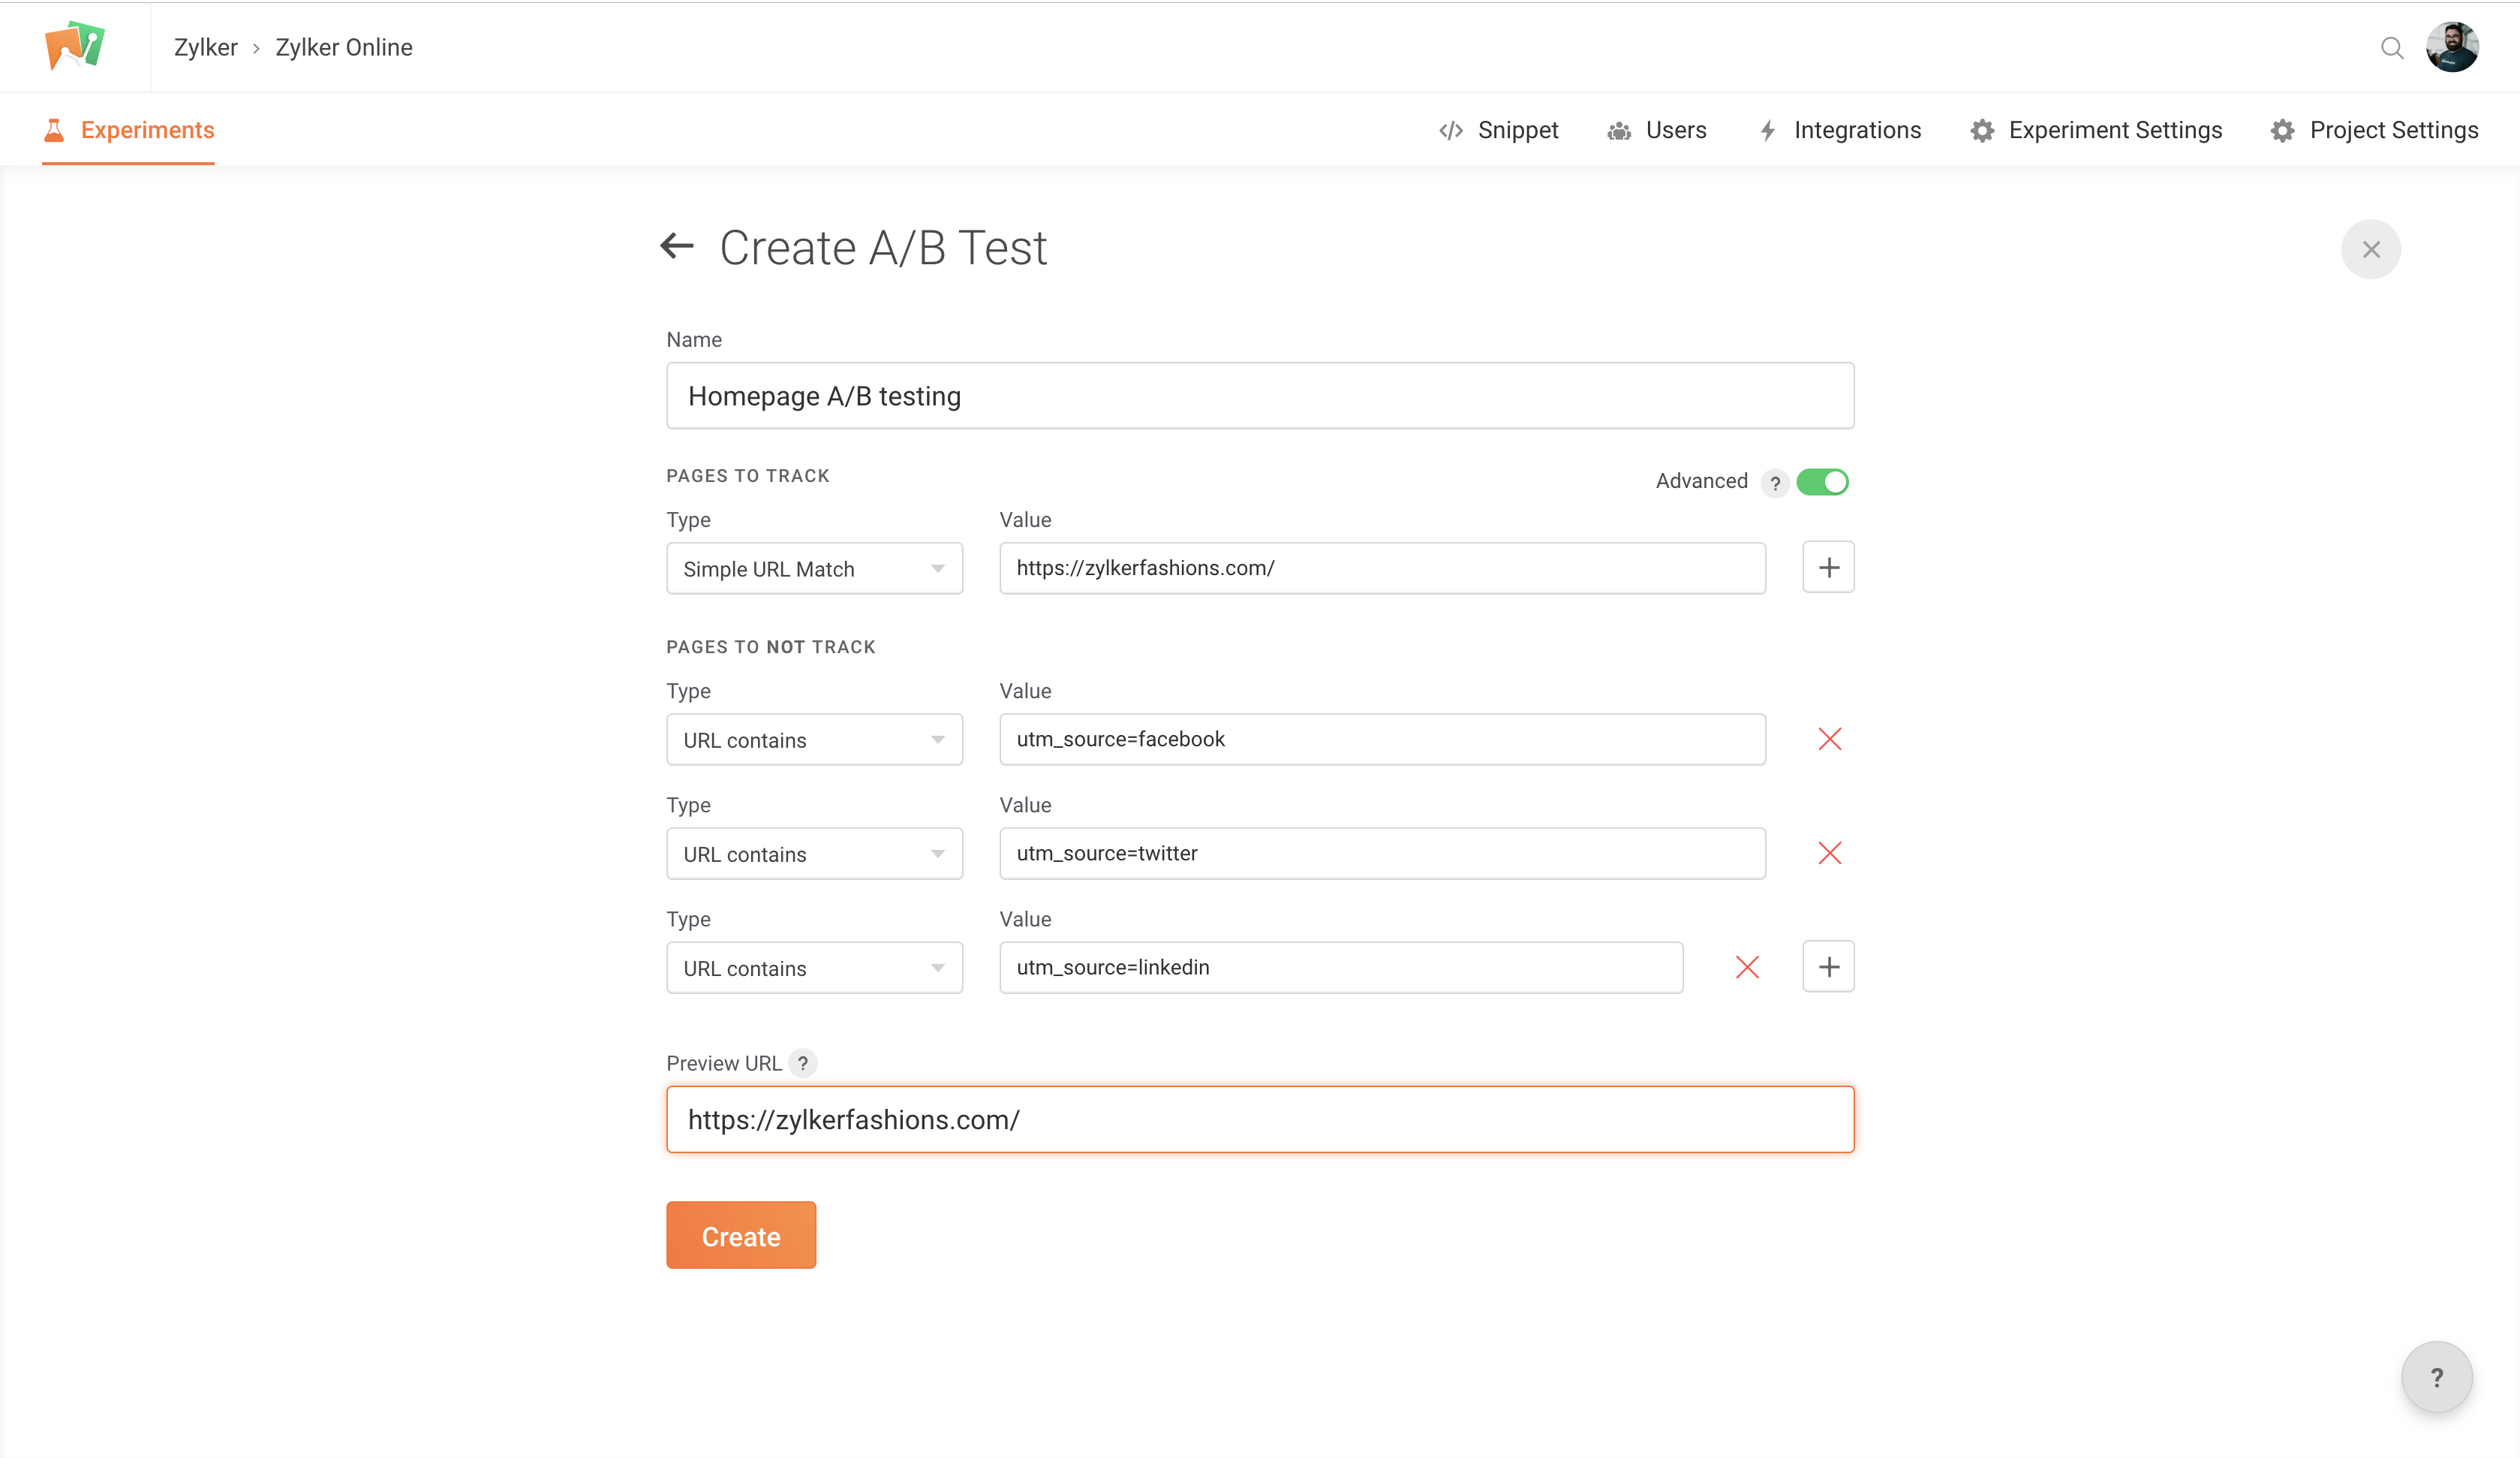Add another pages-to-not-track row with plus

[x=1828, y=968]
